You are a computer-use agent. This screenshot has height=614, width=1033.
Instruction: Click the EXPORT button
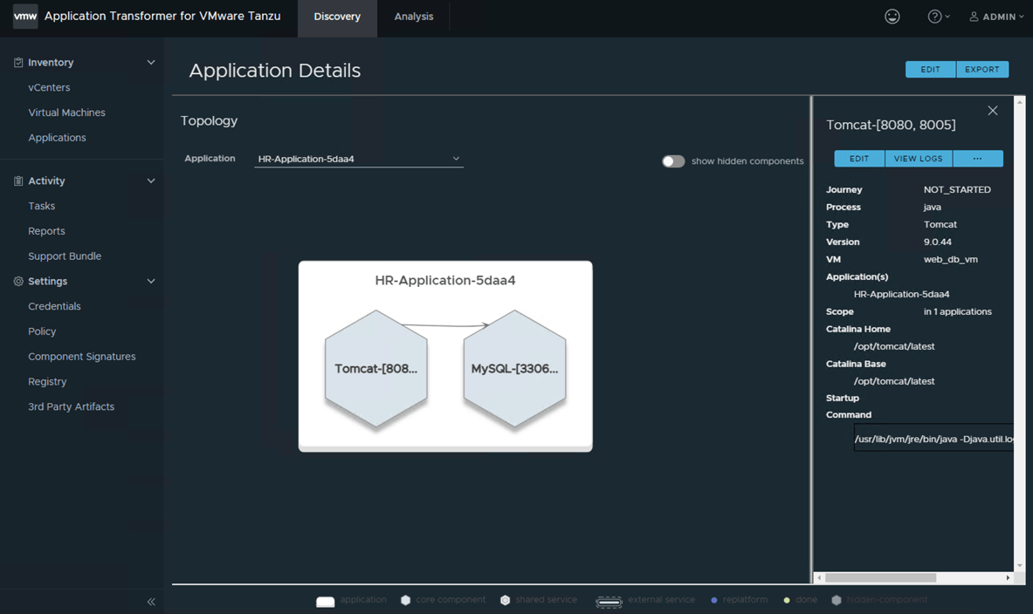pos(982,69)
